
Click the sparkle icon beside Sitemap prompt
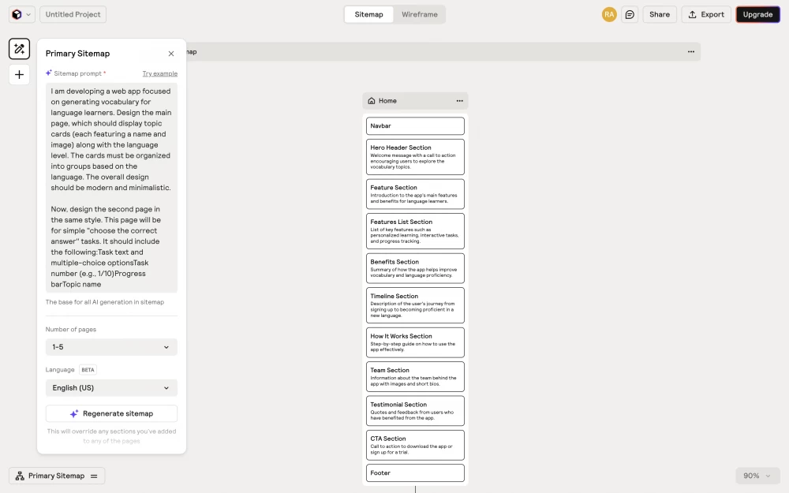click(x=47, y=73)
